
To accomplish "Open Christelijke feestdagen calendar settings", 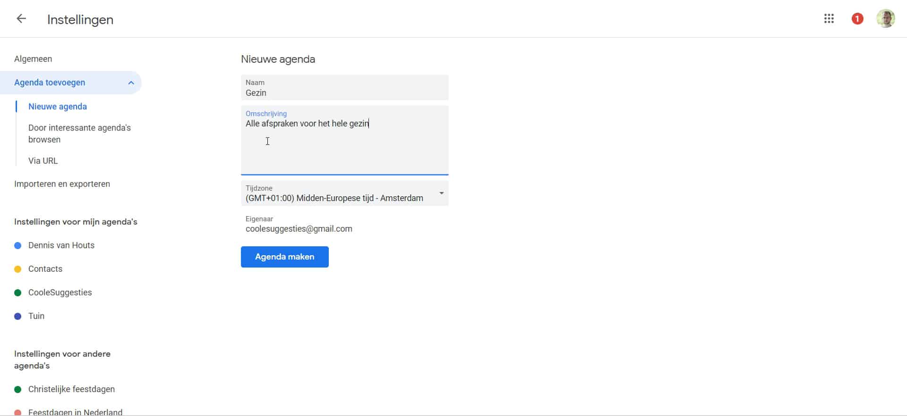I will (71, 389).
